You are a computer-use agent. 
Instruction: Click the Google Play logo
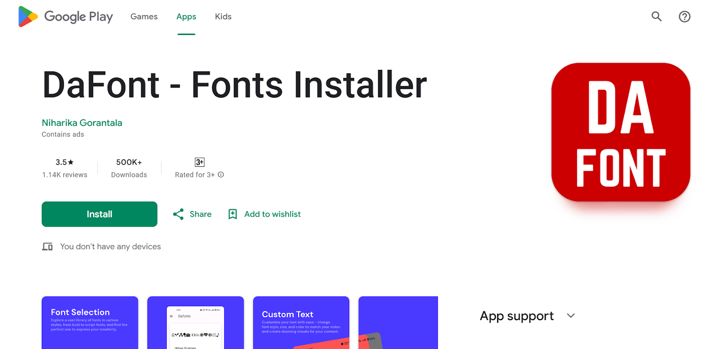pos(65,17)
